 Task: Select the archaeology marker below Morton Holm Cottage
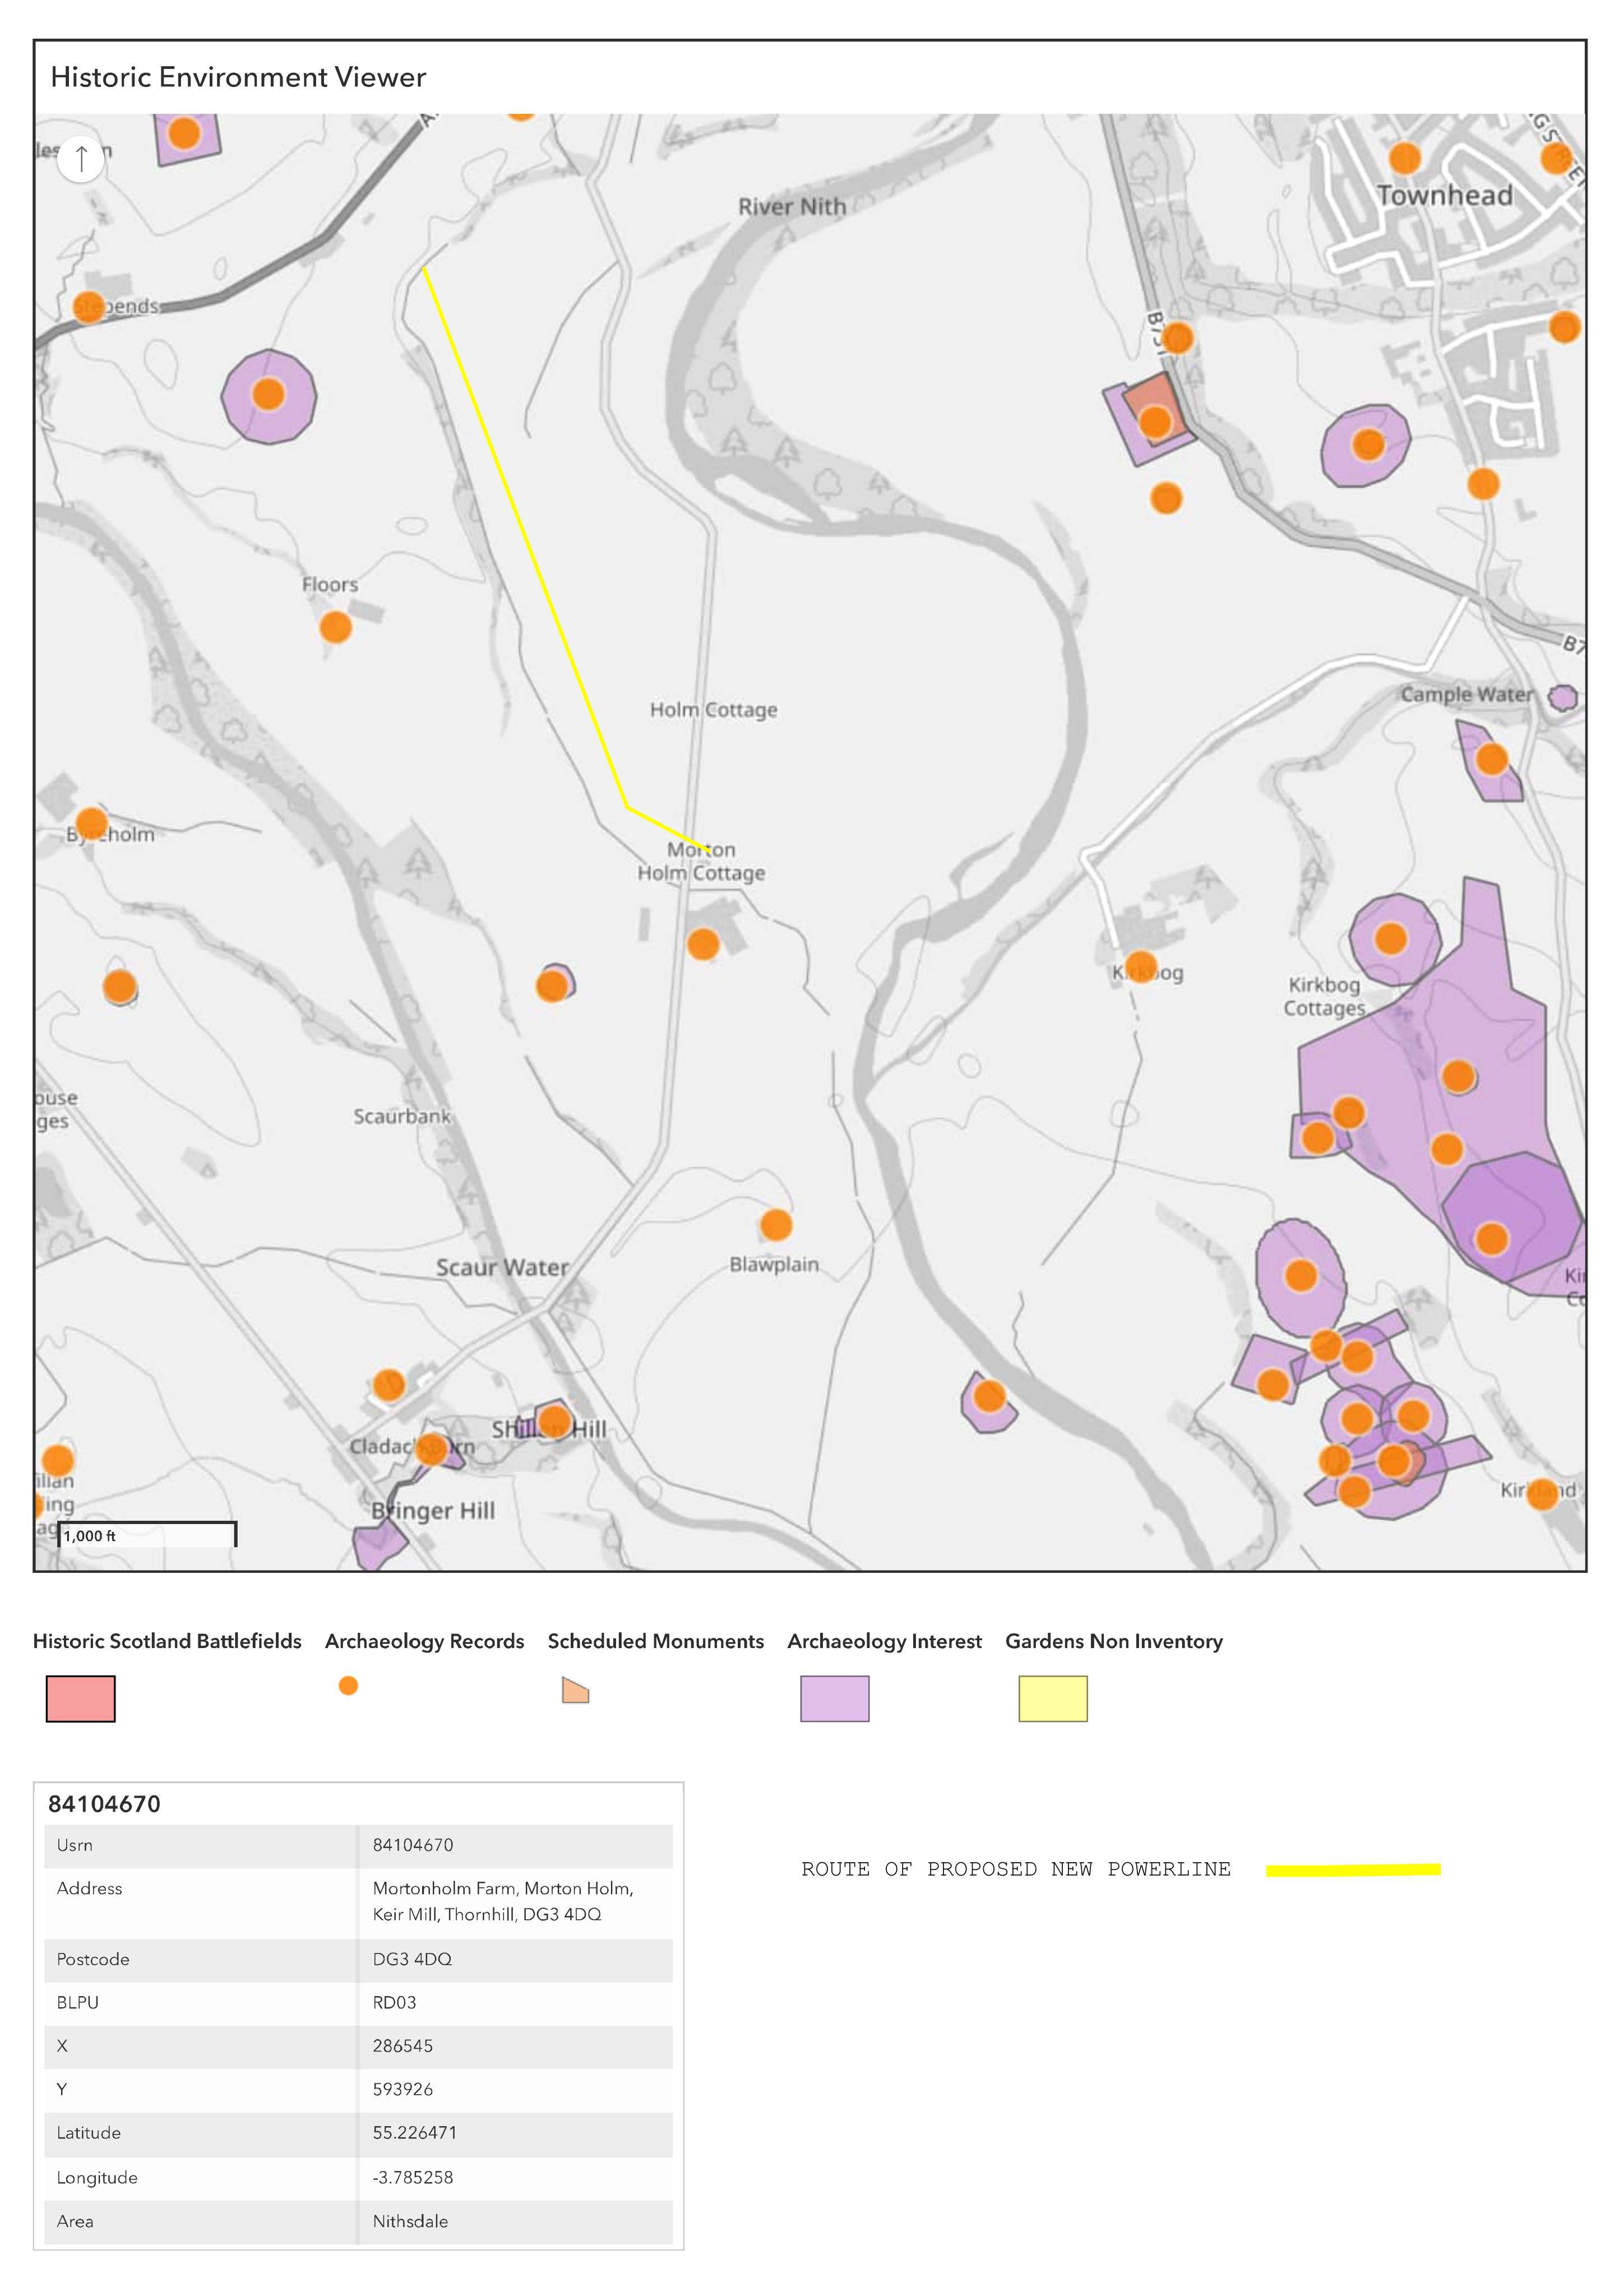(703, 944)
